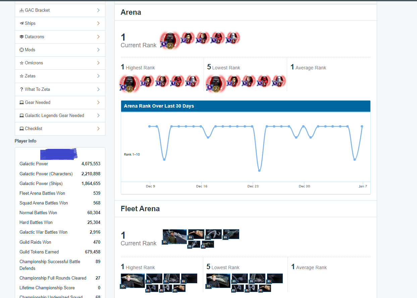417x298 pixels.
Task: Click the Player Info heading
Action: 25,141
